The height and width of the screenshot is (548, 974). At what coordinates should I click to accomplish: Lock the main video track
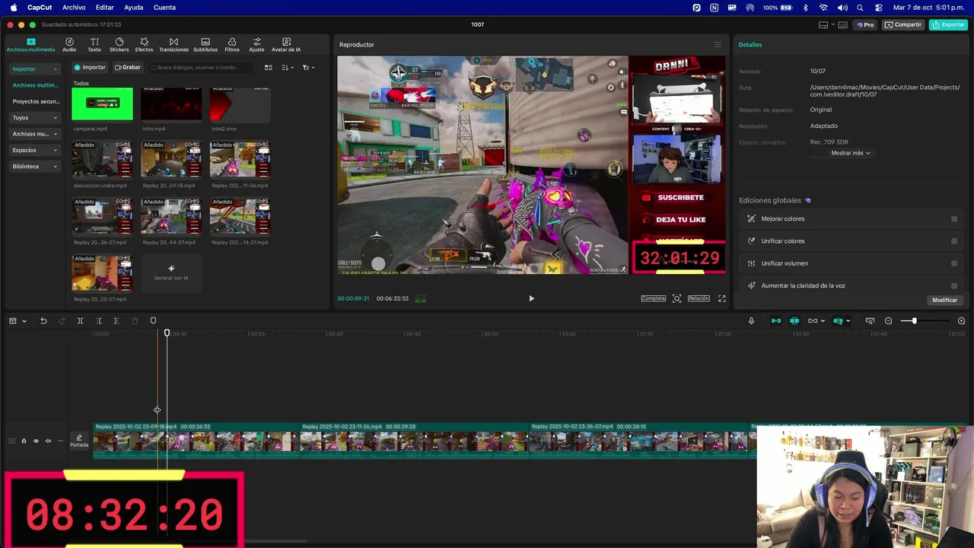click(x=24, y=441)
